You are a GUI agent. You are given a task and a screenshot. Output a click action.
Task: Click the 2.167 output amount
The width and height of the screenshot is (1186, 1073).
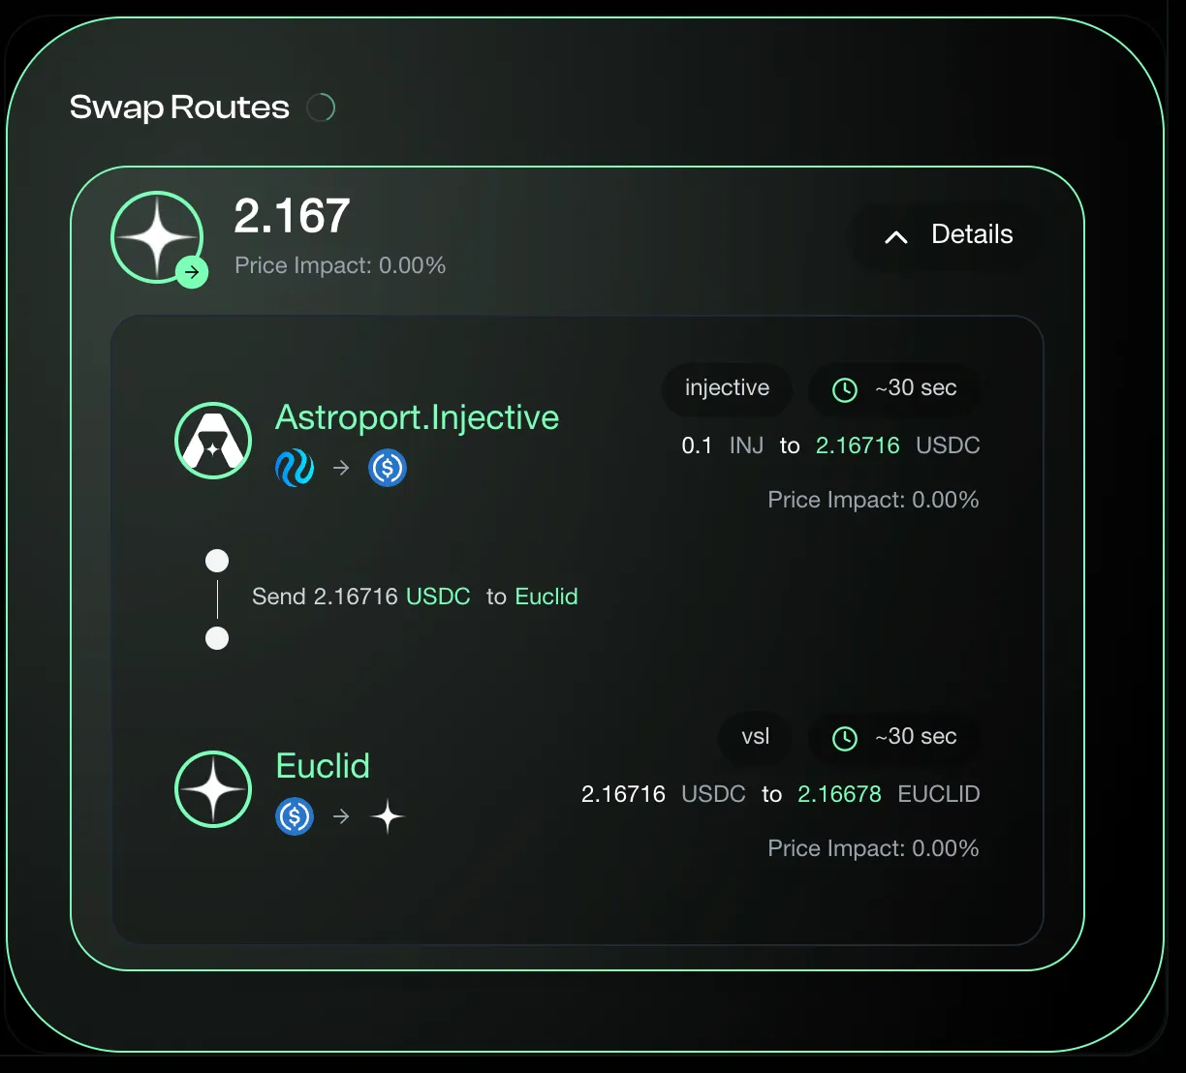click(292, 216)
